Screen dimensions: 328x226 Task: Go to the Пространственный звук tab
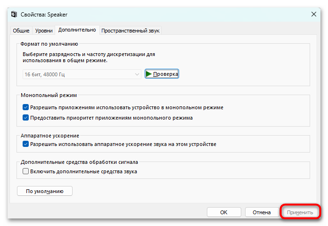coord(131,31)
